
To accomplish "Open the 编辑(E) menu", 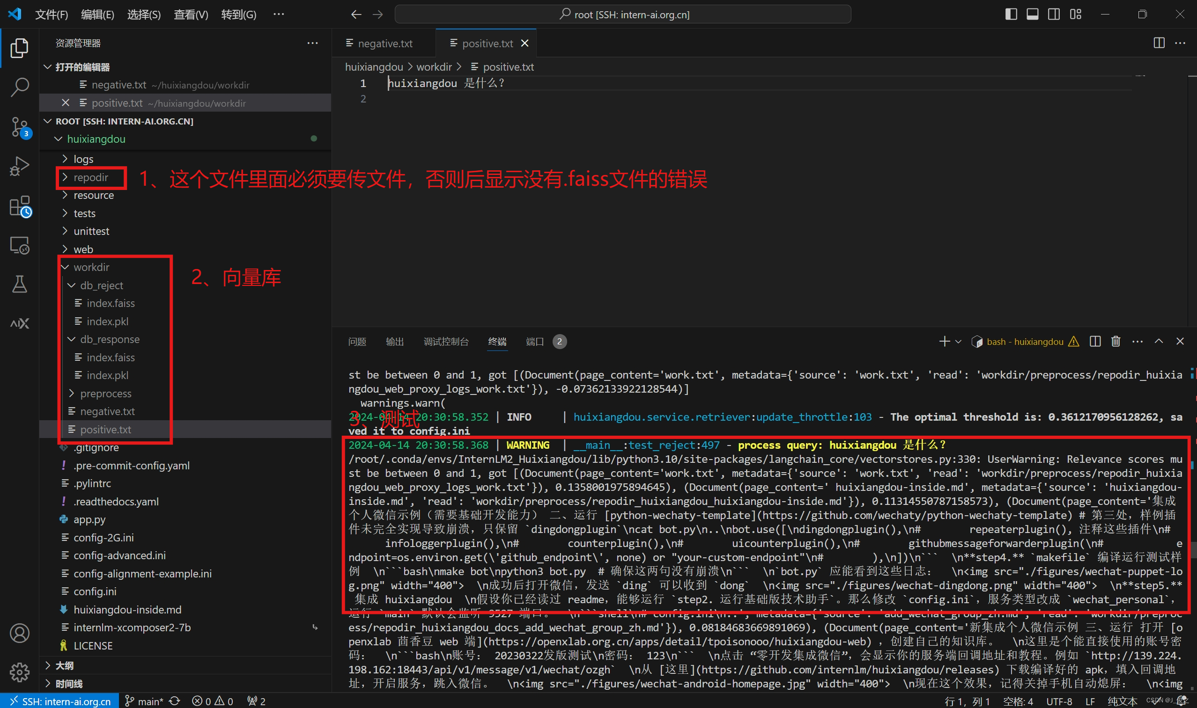I will (97, 15).
